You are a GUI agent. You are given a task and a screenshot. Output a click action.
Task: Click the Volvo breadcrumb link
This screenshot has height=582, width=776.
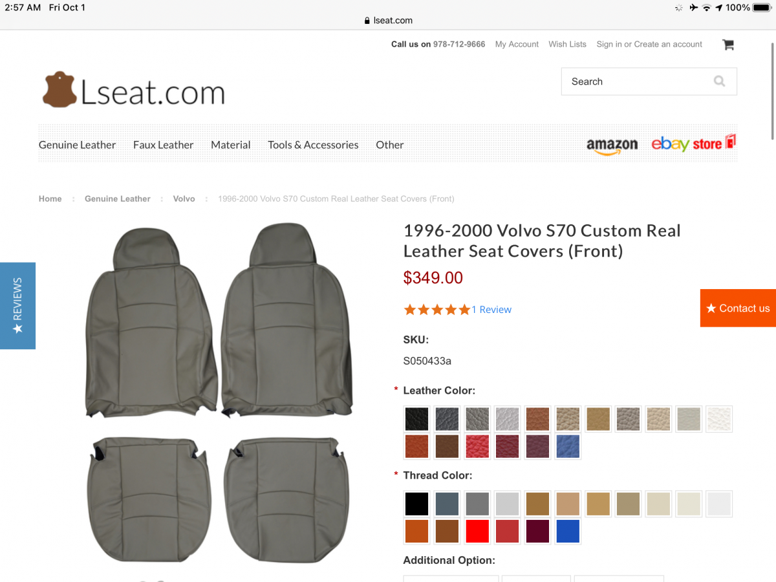[184, 199]
